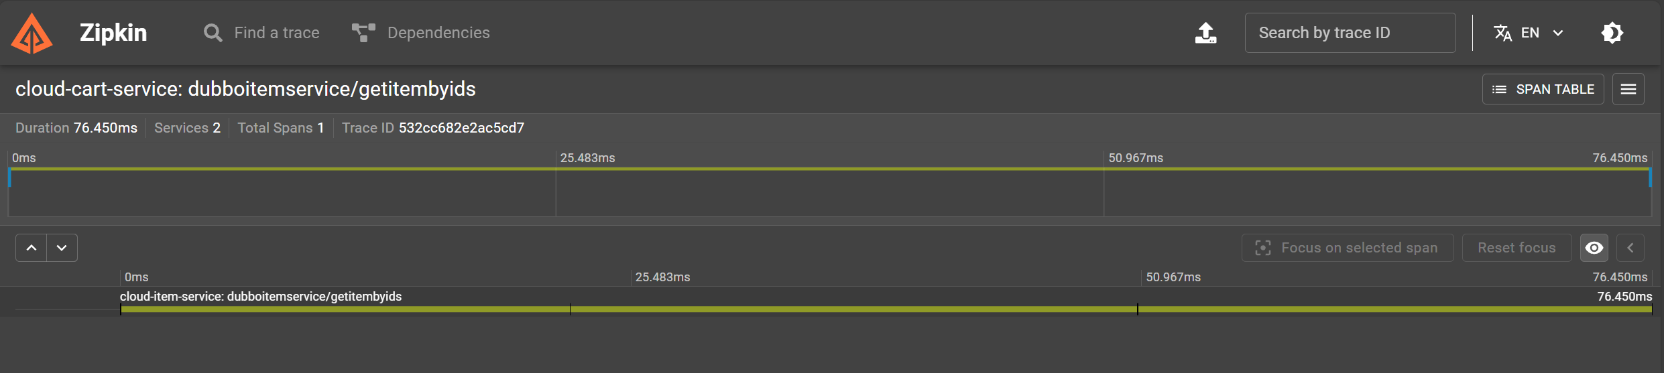
Task: Open the Dependencies page
Action: click(x=438, y=33)
